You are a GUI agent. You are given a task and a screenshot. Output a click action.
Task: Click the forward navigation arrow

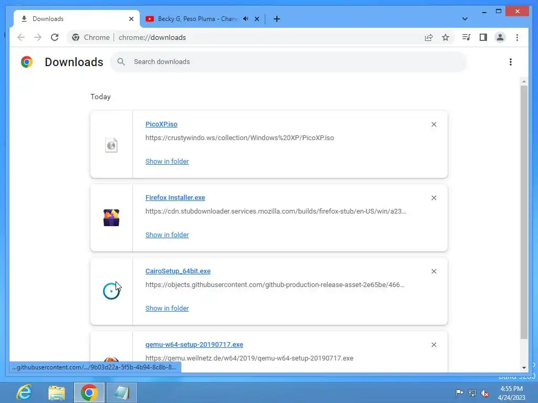38,37
